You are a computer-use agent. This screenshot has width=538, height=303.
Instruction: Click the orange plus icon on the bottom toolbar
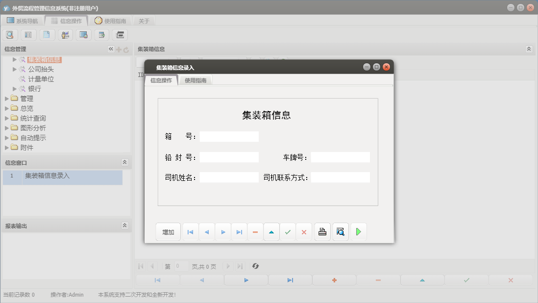point(334,279)
